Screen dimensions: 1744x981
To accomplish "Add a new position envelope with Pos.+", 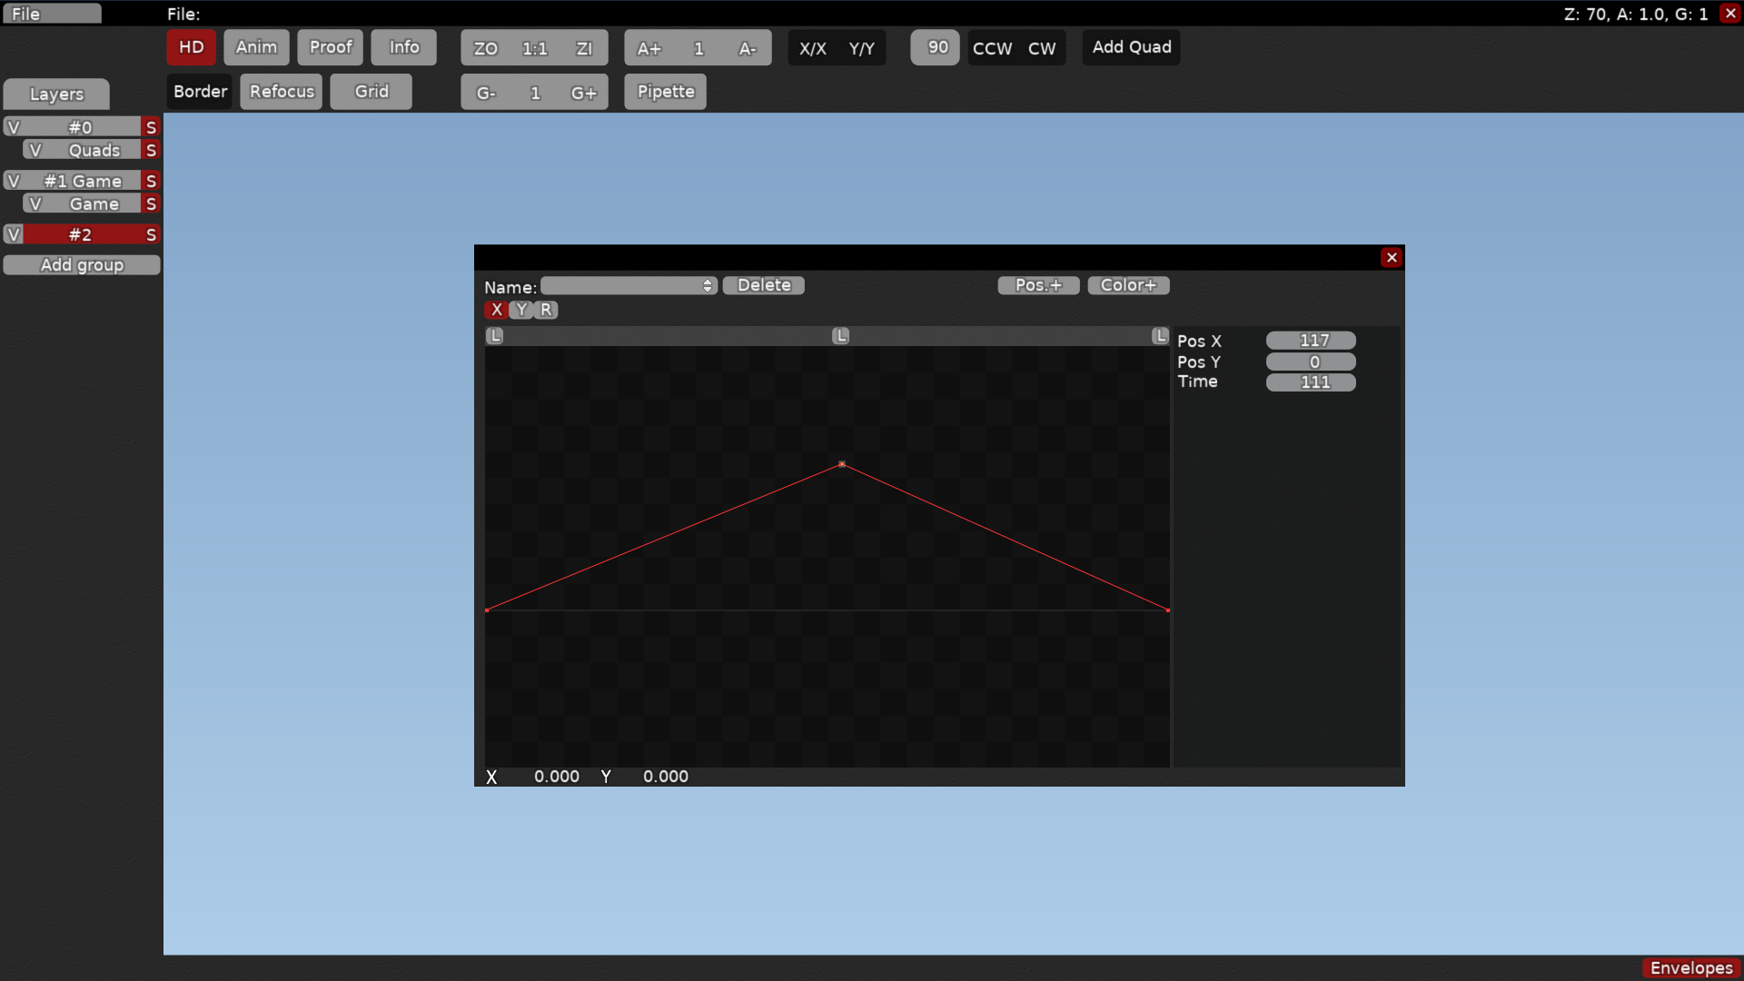I will [1038, 285].
